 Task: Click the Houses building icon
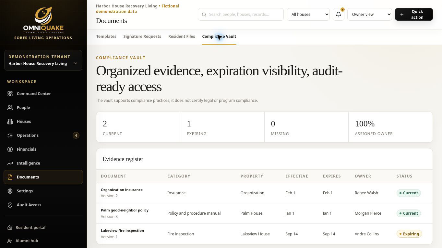pos(10,122)
